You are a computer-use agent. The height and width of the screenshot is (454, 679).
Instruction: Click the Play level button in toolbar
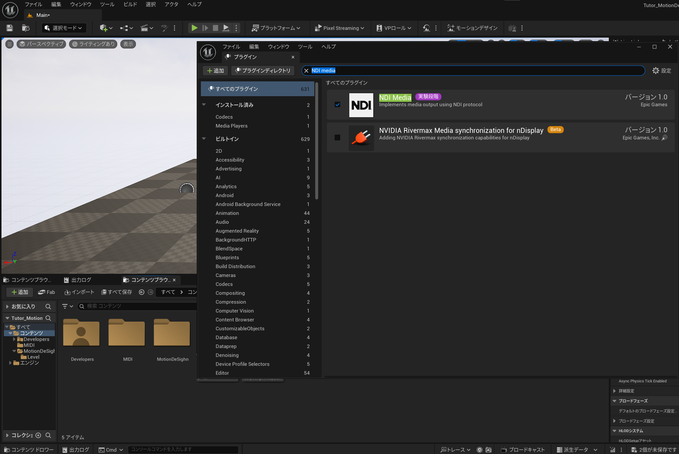coord(194,28)
